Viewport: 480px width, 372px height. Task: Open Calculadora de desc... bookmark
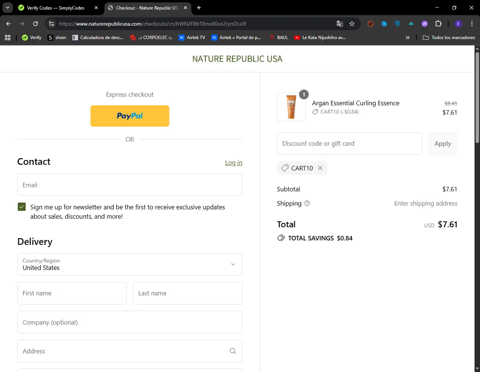[98, 38]
